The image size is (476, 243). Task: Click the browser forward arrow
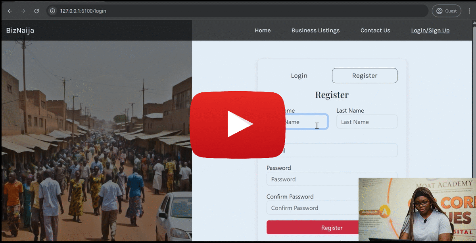click(x=23, y=11)
